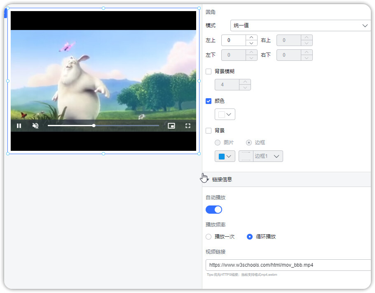The image size is (375, 293).
Task: Uncheck the 颜色 checkbox
Action: pos(209,101)
